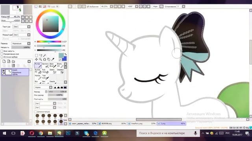Image resolution: width=252 pixels, height=141 pixels.
Task: Adjust the Плотность density slider
Action: point(57,99)
